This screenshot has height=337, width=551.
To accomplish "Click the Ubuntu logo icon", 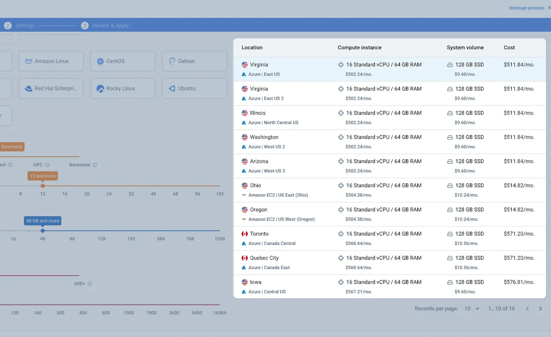I will tap(172, 89).
